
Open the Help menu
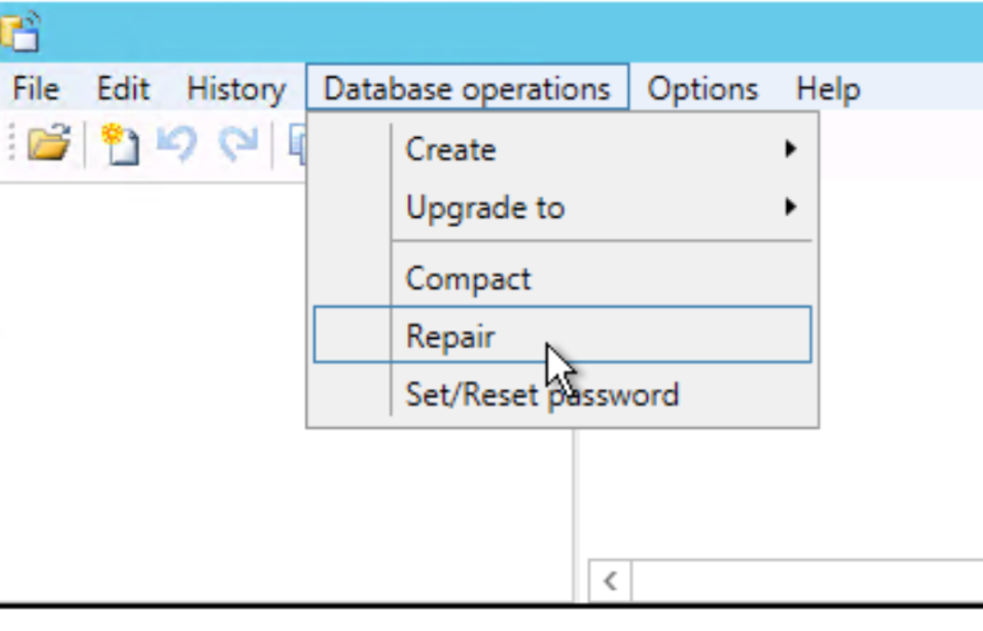[x=826, y=90]
